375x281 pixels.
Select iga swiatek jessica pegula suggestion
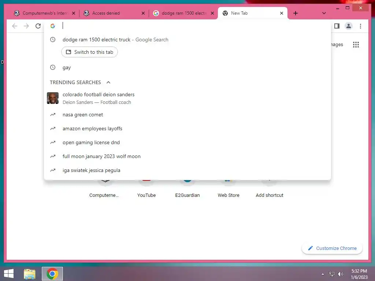coord(187,170)
